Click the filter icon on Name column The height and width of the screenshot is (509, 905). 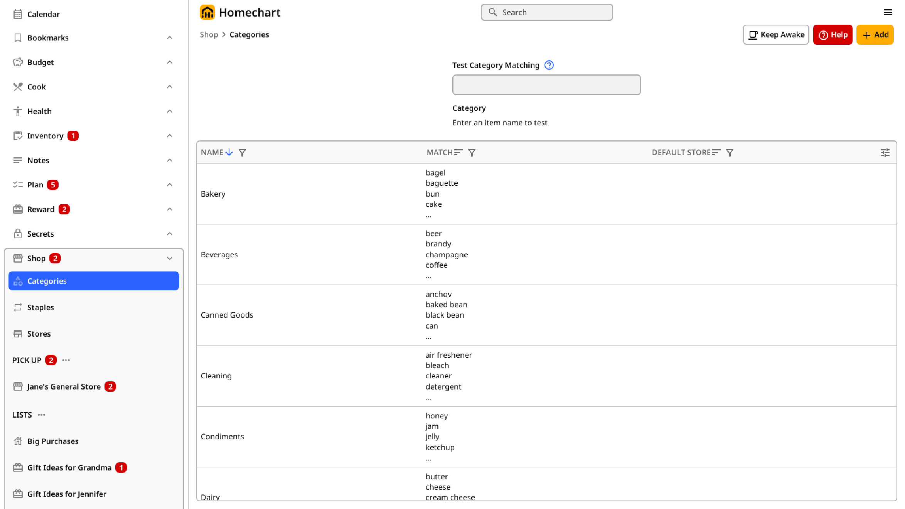[242, 153]
